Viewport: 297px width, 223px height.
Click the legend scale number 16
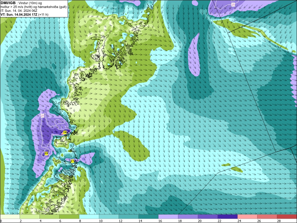click(x=160, y=221)
